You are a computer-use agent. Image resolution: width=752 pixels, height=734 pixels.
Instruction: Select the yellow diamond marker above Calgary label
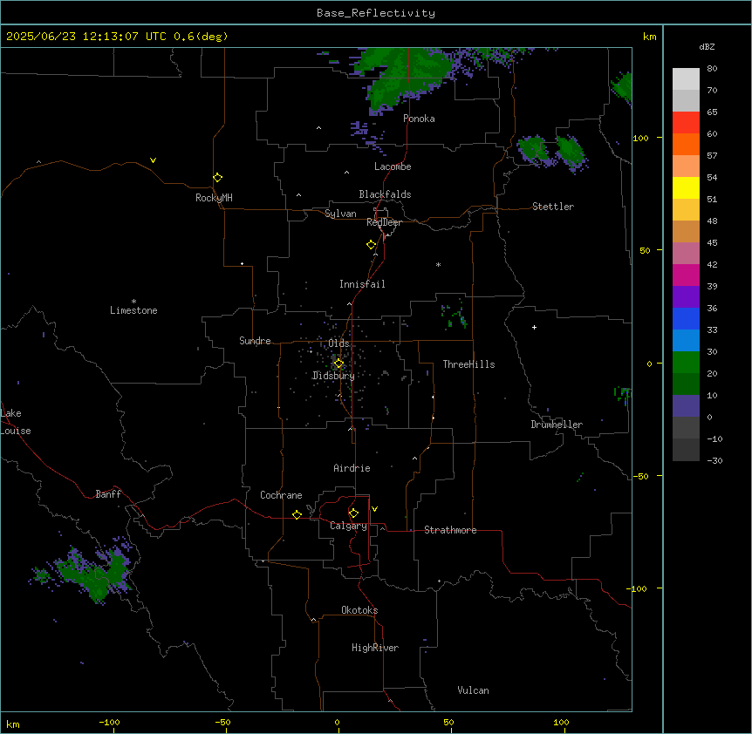[353, 513]
